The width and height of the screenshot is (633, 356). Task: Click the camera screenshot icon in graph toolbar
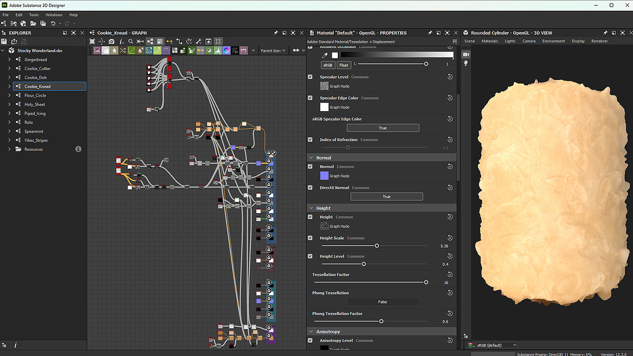(x=111, y=41)
